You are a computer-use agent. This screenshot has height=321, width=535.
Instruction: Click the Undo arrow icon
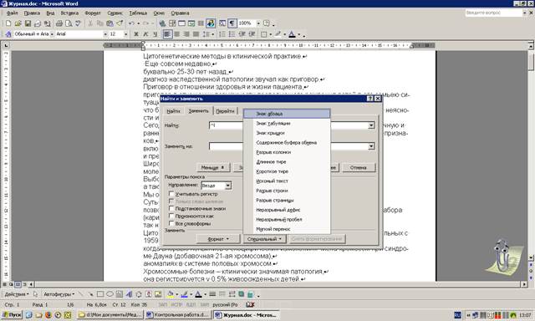(131, 23)
